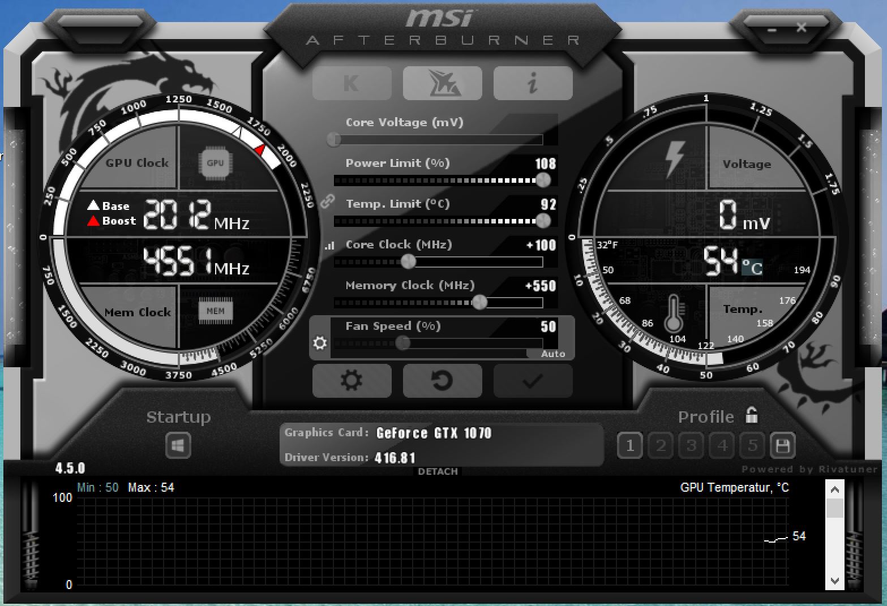Click the GeForce GTX 1070 graphics card name
Image resolution: width=887 pixels, height=606 pixels.
click(x=434, y=433)
